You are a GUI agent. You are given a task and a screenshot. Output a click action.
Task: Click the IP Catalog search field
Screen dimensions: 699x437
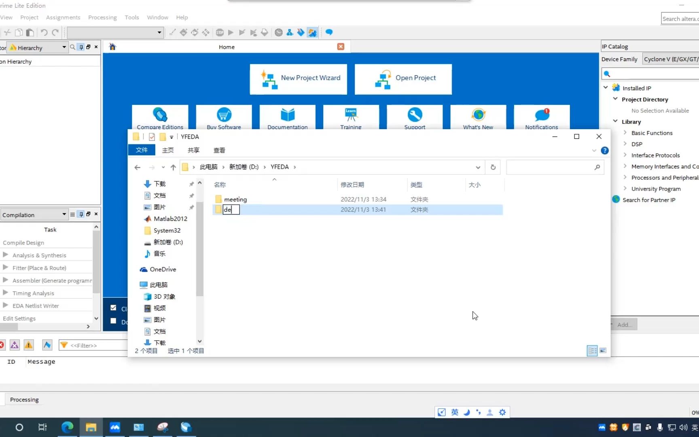click(x=650, y=74)
